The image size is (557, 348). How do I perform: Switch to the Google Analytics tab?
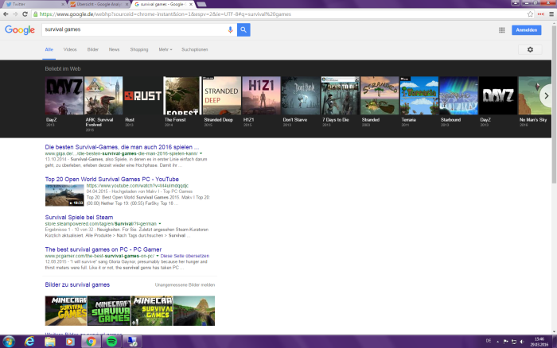[100, 4]
